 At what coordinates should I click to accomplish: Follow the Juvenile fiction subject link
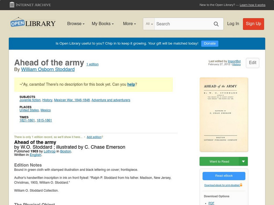(30, 100)
